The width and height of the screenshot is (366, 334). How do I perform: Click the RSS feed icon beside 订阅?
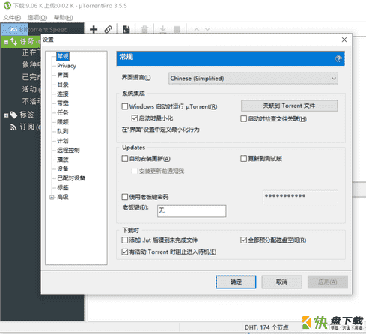(x=13, y=127)
